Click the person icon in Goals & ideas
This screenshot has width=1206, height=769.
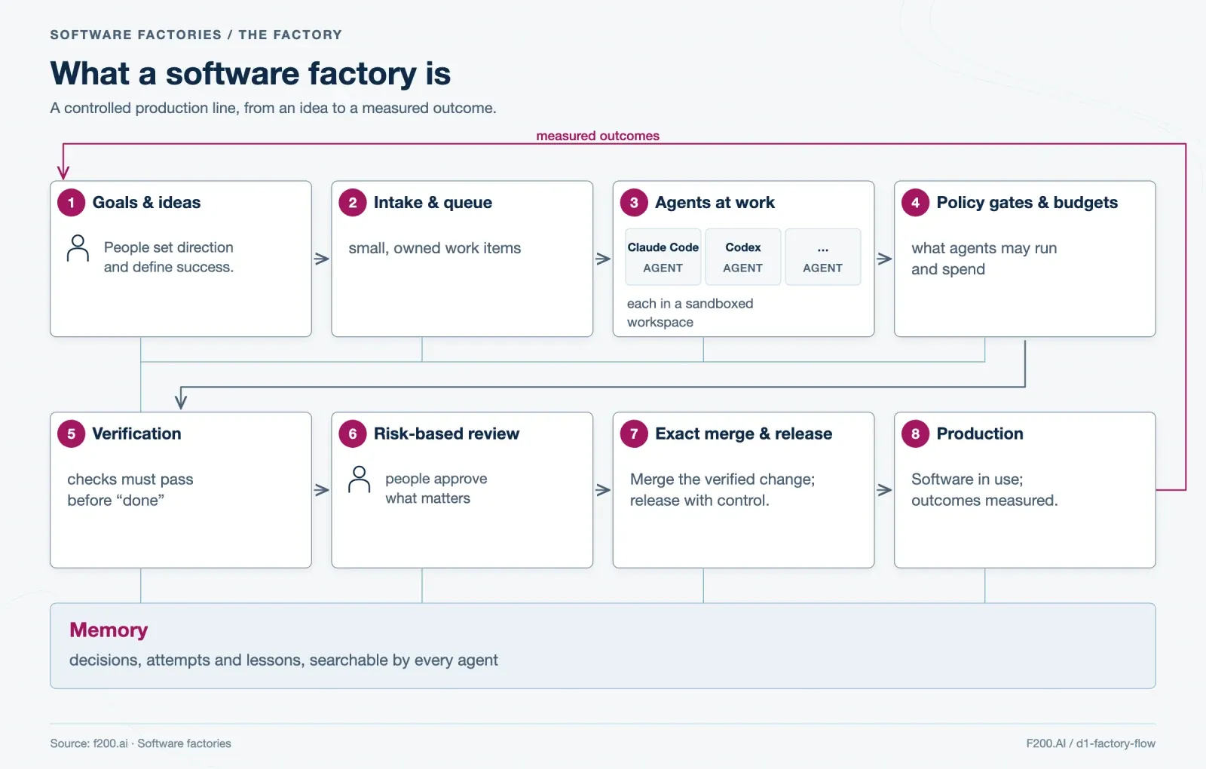pyautogui.click(x=78, y=248)
